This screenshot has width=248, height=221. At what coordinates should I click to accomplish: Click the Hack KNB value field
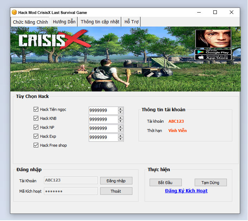(103, 119)
